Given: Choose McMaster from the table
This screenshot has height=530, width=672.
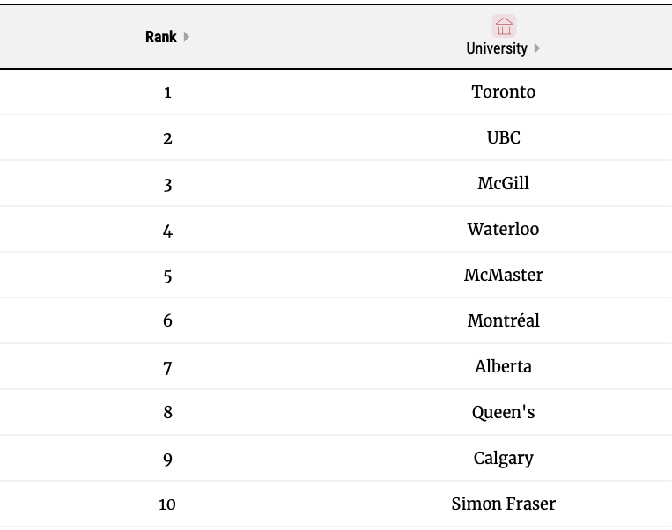Looking at the screenshot, I should click(503, 275).
